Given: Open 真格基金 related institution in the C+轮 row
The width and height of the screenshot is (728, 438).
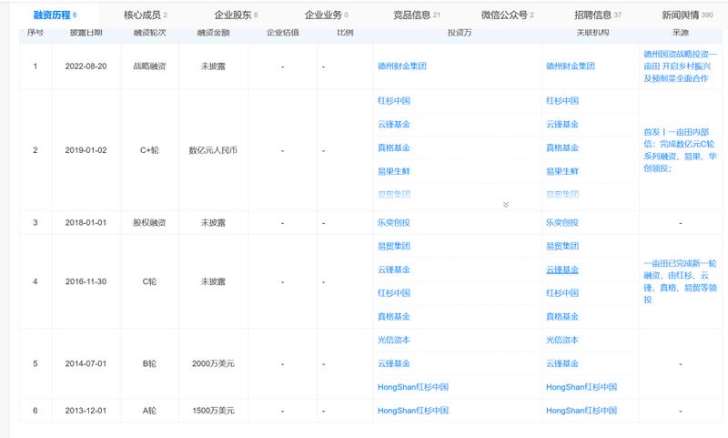Looking at the screenshot, I should [562, 148].
